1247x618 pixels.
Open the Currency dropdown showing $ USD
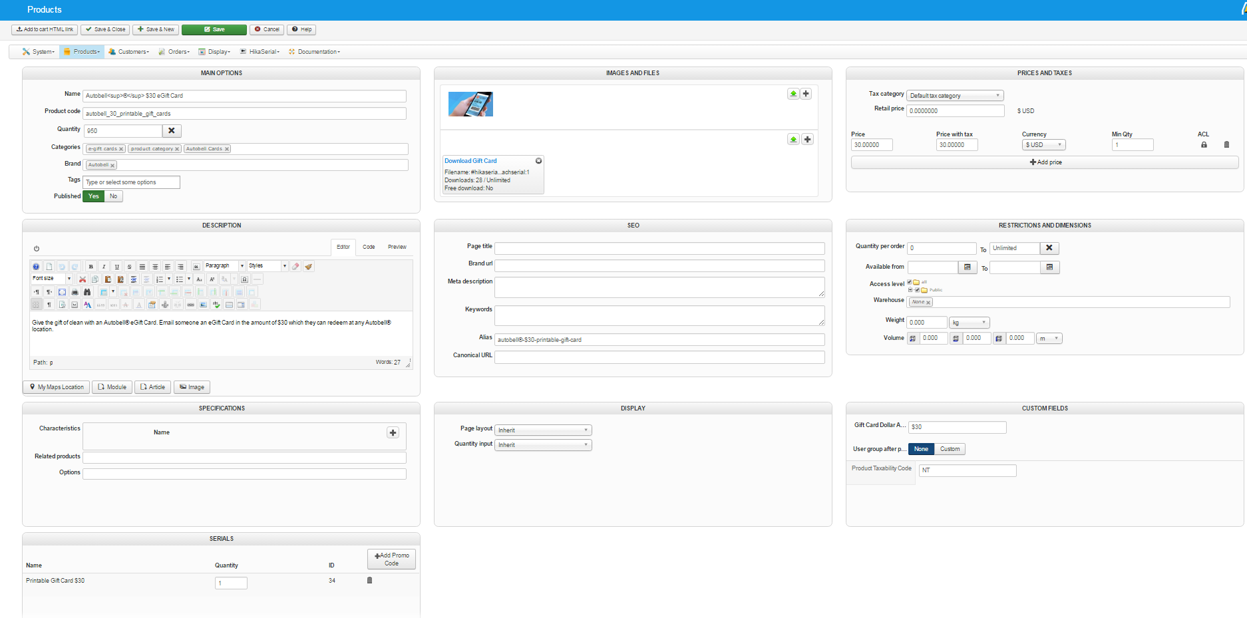(1044, 145)
